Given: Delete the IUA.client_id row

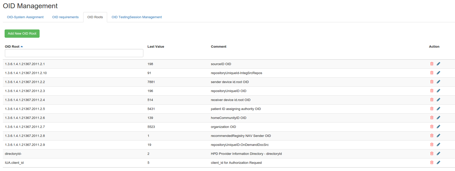Looking at the screenshot, I should tap(432, 163).
